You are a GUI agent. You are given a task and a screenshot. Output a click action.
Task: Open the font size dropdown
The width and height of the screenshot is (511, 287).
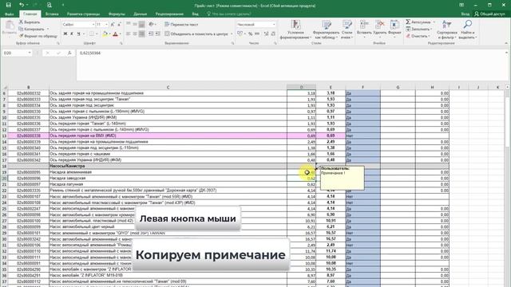click(106, 25)
